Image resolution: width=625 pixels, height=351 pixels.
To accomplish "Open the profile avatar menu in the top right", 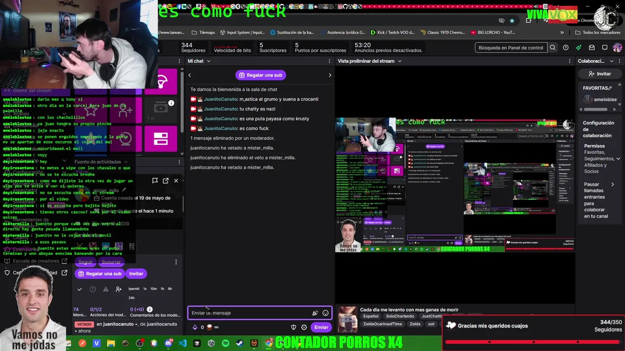I will click(617, 48).
